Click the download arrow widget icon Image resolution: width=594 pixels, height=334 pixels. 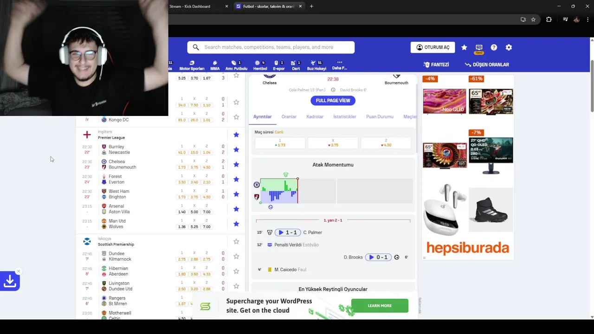pyautogui.click(x=10, y=281)
